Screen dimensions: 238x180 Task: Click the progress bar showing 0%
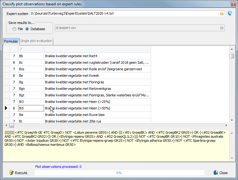click(x=119, y=173)
